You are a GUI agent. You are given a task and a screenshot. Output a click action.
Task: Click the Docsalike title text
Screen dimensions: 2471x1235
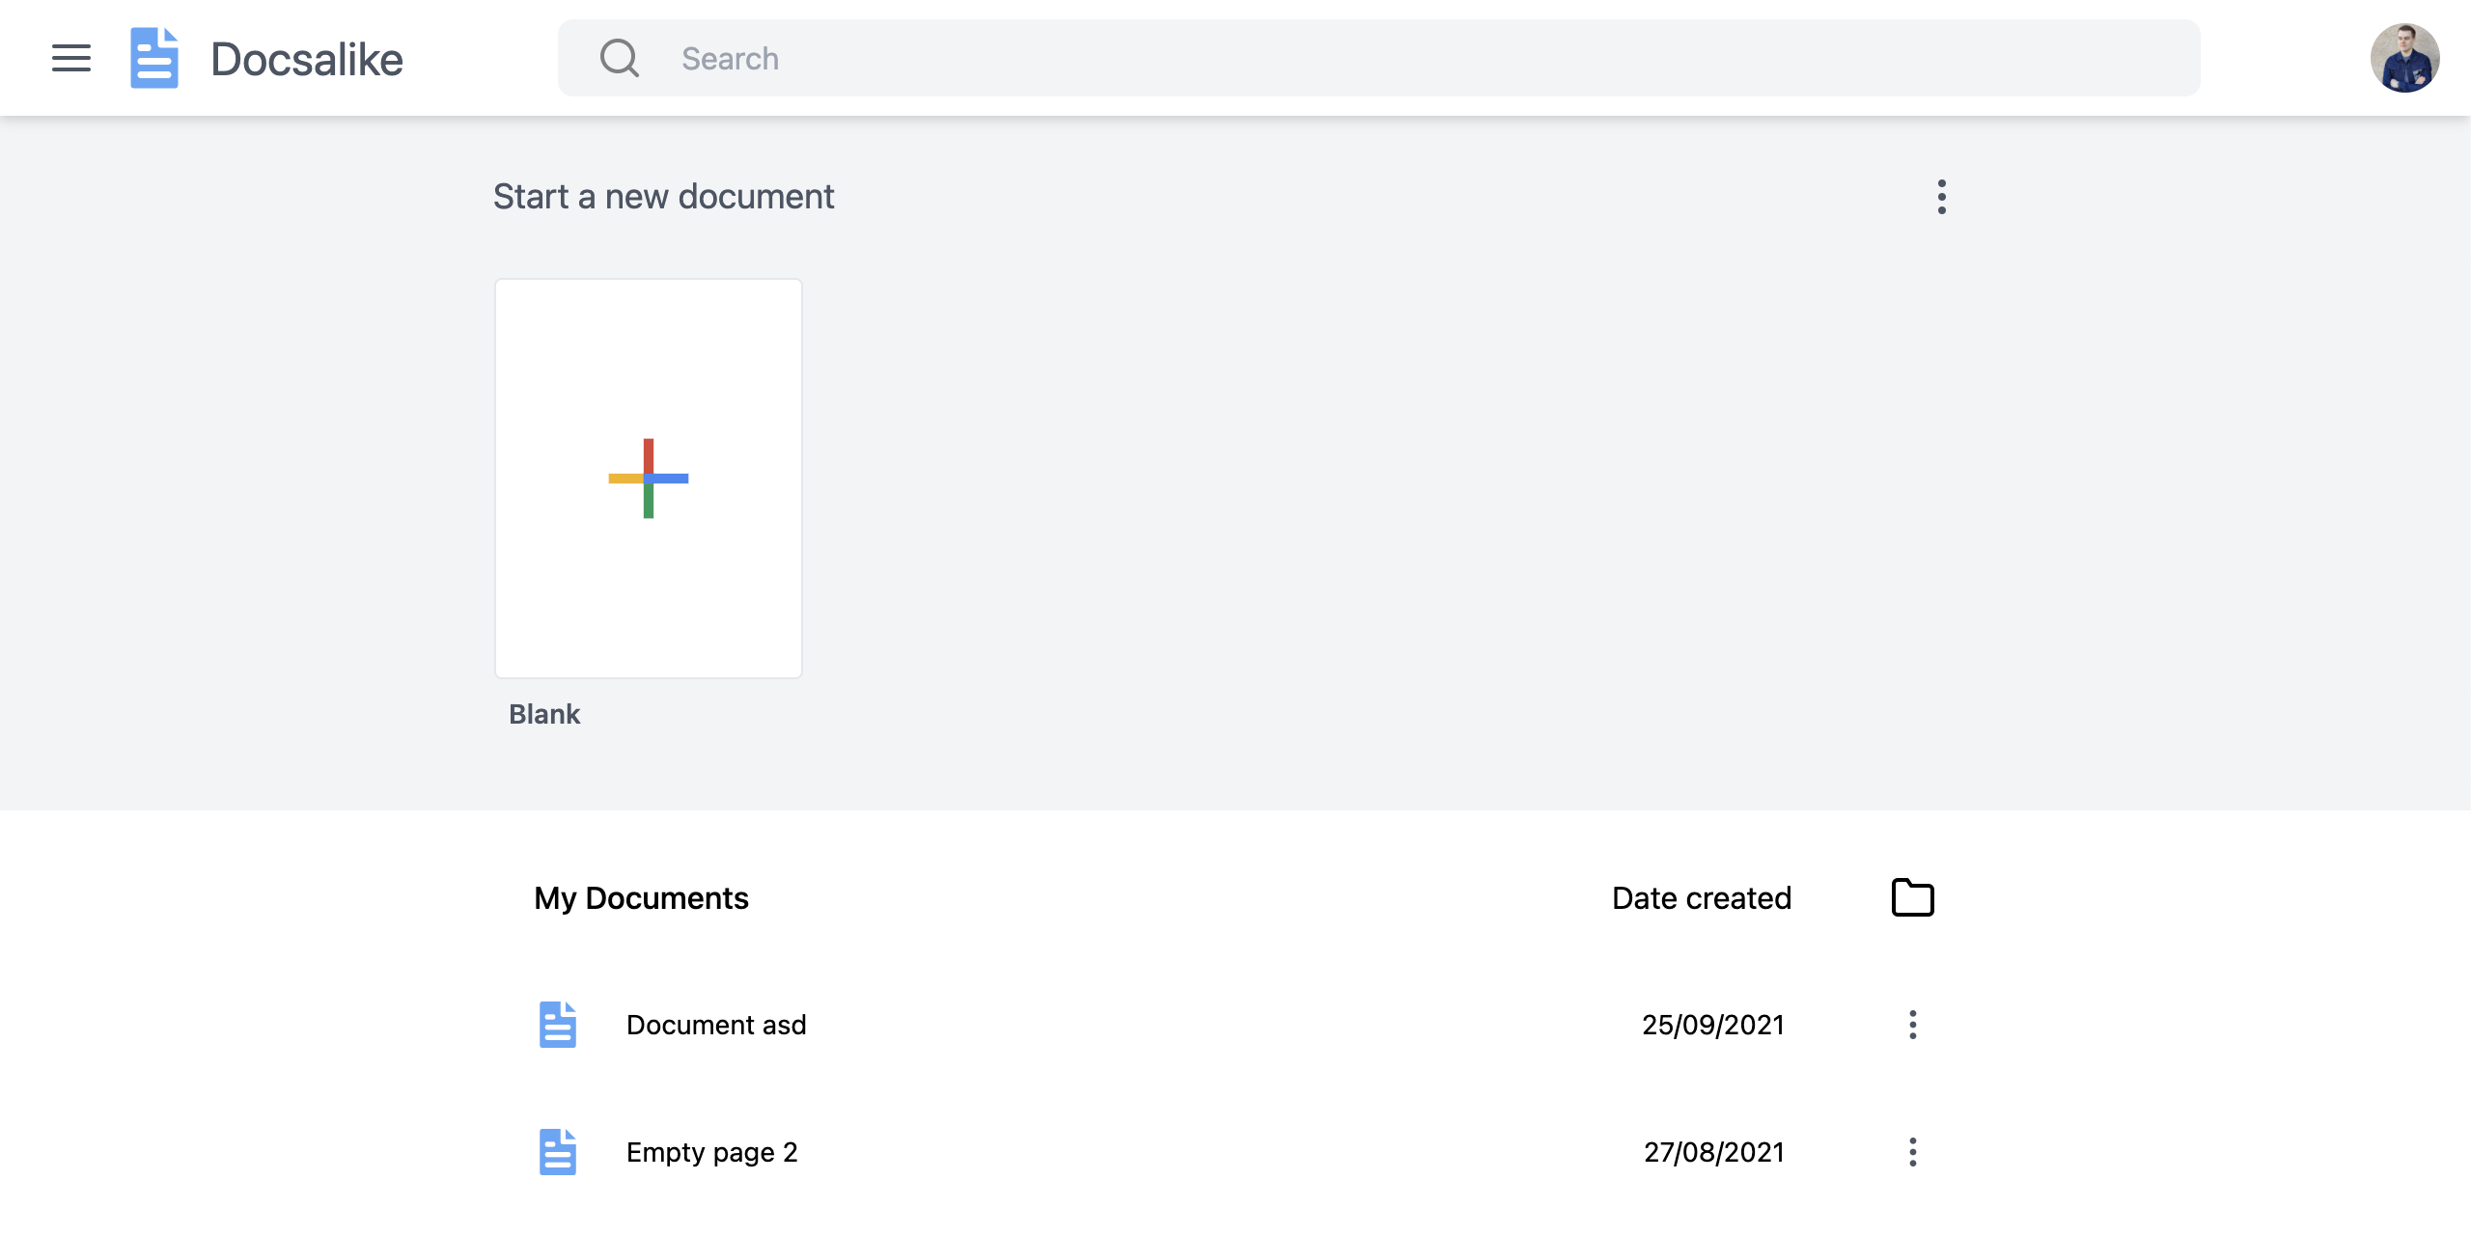coord(307,60)
